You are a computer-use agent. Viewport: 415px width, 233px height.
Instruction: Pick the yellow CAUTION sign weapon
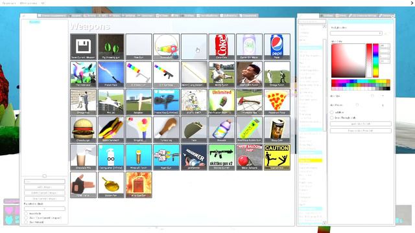tap(277, 157)
